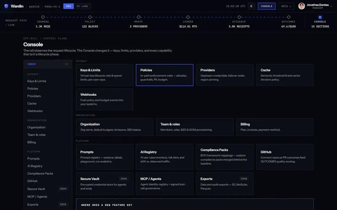Open the AI Registry card
The height and width of the screenshot is (210, 337).
tap(165, 157)
